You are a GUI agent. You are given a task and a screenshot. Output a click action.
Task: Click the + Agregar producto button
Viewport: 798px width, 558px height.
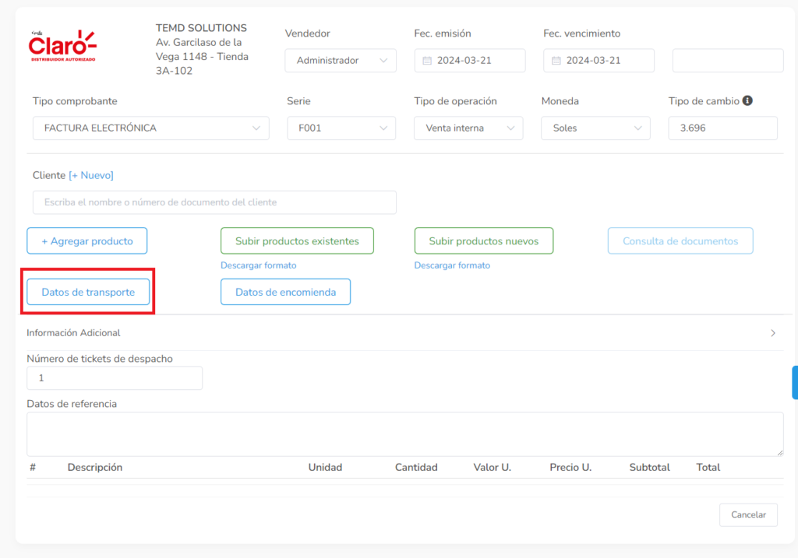(x=87, y=241)
